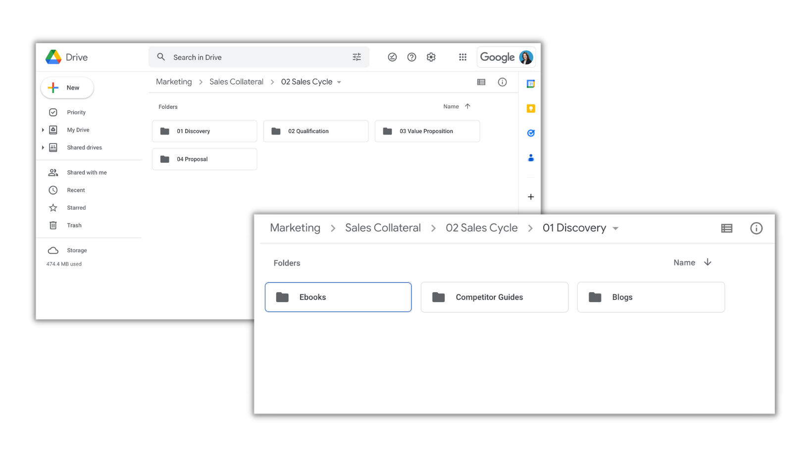The image size is (812, 457).
Task: Open the Google apps launcher grid
Action: [x=462, y=57]
